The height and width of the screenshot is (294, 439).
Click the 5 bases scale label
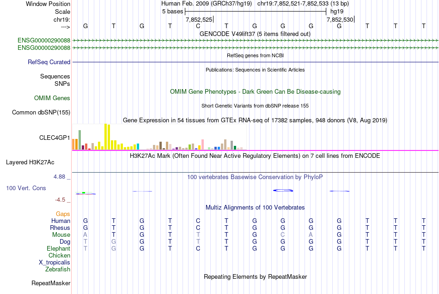point(172,12)
